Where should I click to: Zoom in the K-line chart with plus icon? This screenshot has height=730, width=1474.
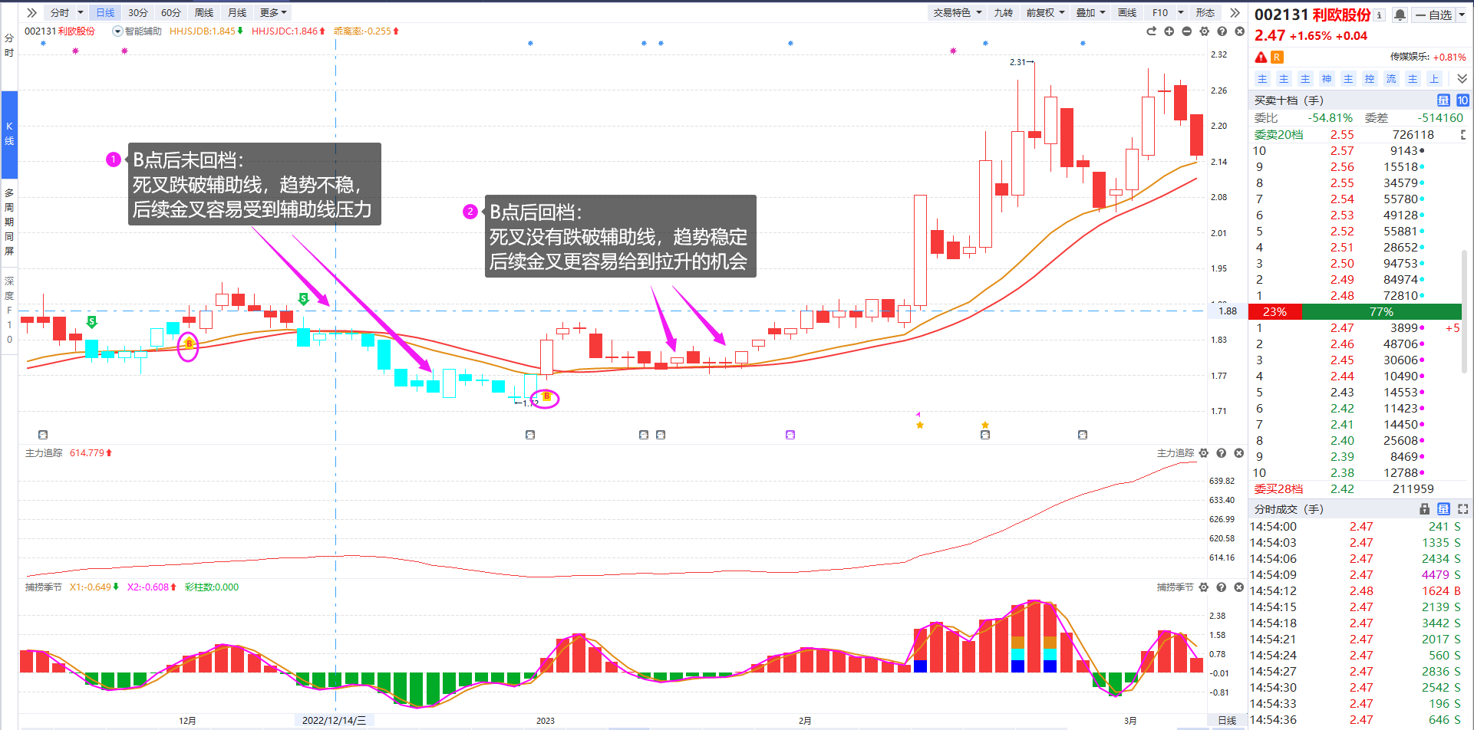click(x=1169, y=31)
